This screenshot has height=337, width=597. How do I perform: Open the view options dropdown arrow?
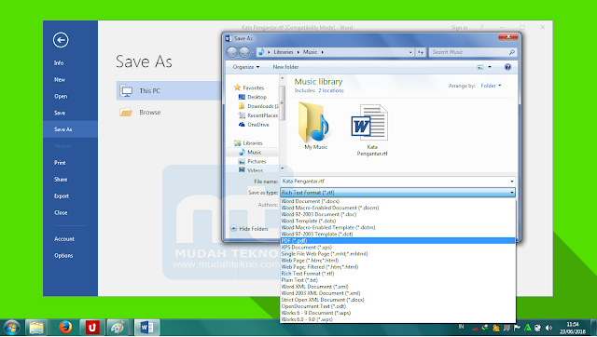(490, 67)
